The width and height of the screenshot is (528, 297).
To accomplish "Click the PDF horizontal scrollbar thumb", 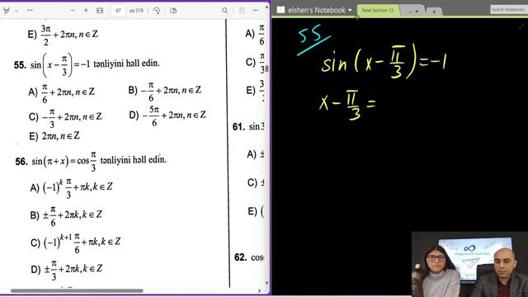I will click(77, 290).
